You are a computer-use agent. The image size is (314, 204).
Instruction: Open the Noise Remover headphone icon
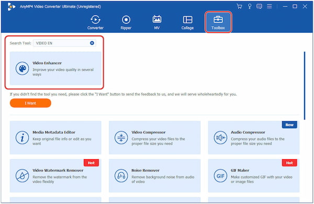(121, 176)
